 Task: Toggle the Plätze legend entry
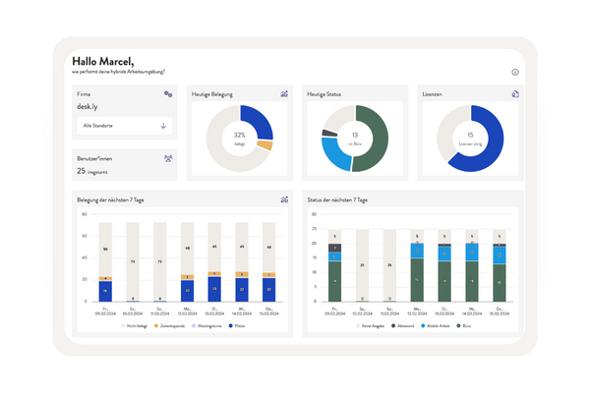[x=237, y=325]
